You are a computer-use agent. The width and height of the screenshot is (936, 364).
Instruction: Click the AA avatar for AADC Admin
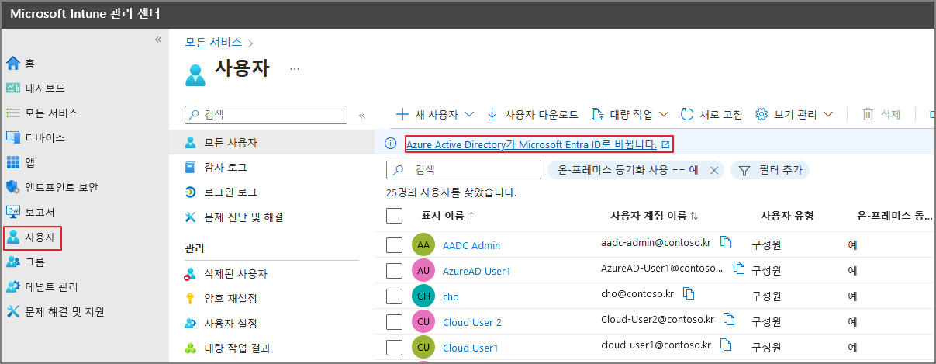pos(423,245)
